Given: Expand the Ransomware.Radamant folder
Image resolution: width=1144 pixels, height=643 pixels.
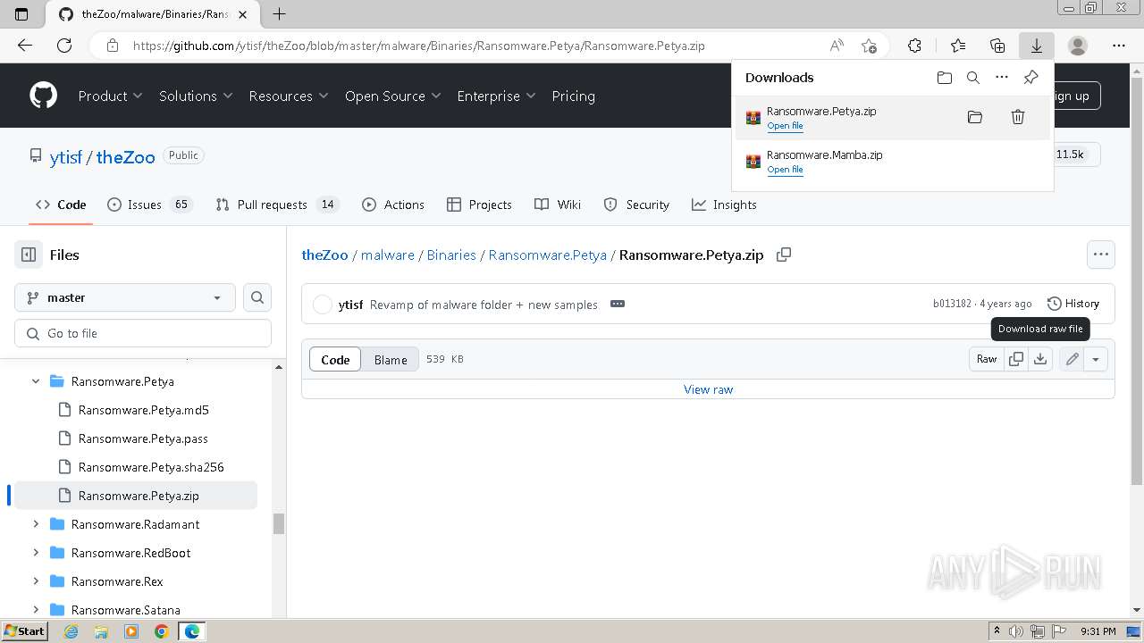Looking at the screenshot, I should tap(36, 524).
